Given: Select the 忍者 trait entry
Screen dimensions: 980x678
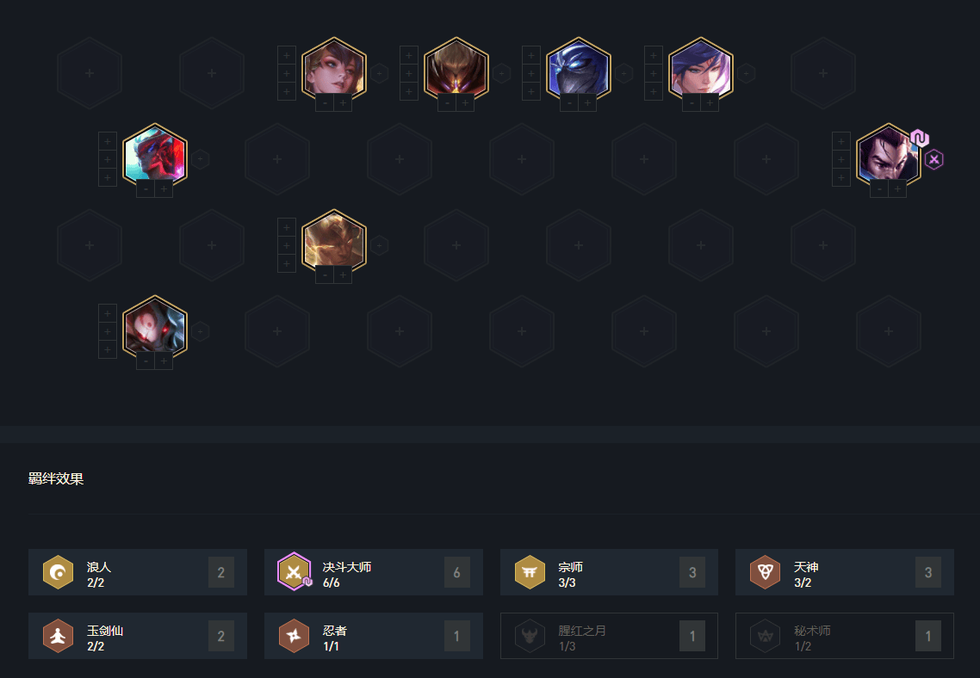Looking at the screenshot, I should click(x=374, y=636).
